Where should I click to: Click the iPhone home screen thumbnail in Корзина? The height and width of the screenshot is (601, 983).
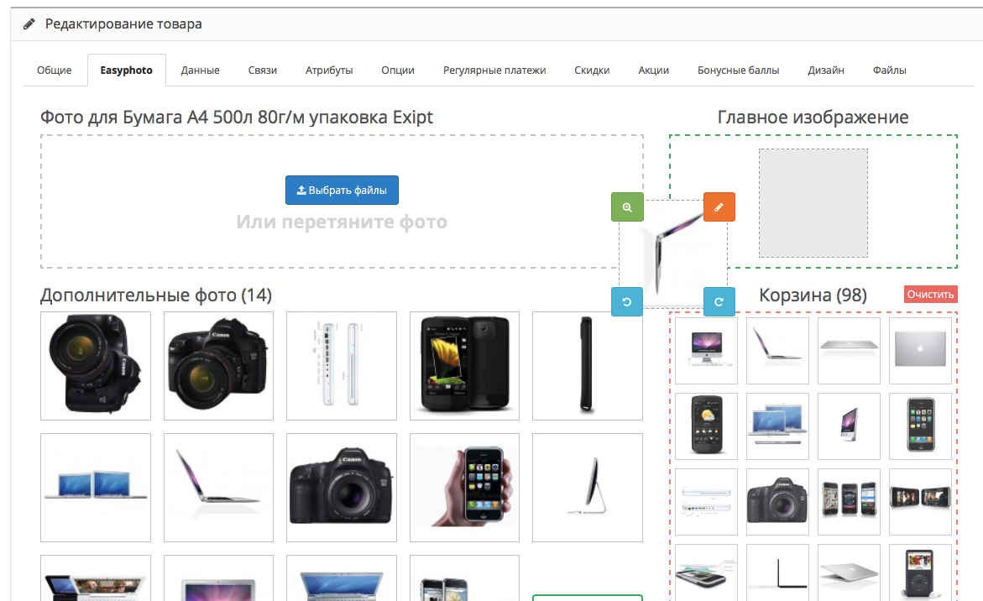920,426
